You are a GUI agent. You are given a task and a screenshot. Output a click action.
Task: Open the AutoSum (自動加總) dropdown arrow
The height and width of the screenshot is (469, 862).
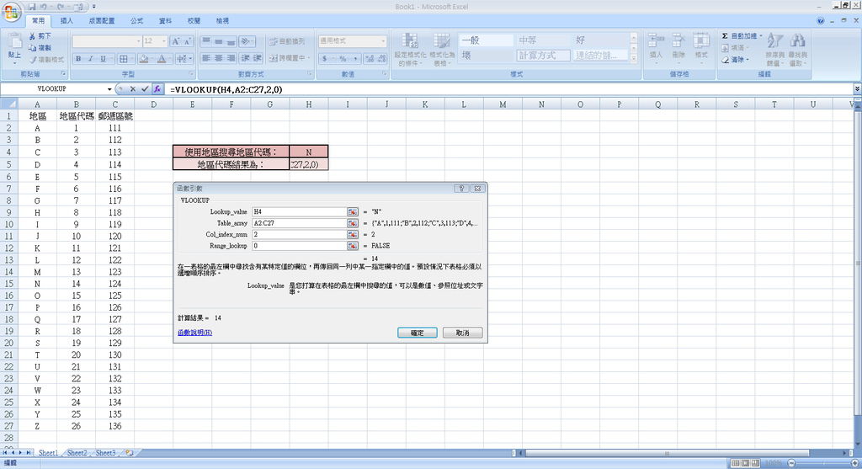point(761,35)
